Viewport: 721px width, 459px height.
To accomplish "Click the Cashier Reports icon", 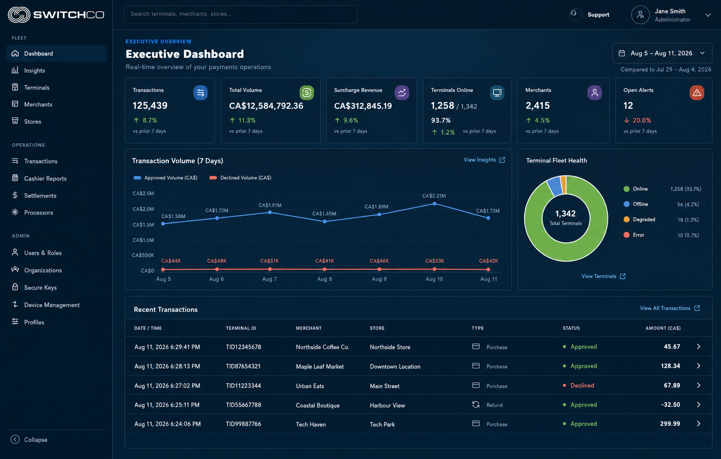I will coord(15,178).
